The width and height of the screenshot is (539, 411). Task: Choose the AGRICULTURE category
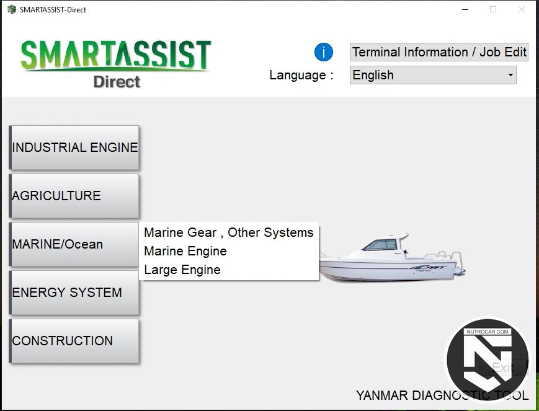[x=74, y=196]
